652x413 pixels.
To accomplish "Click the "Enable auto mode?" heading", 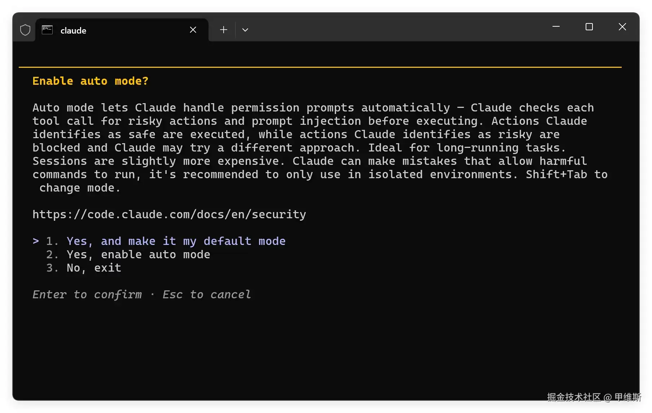I will tap(90, 81).
